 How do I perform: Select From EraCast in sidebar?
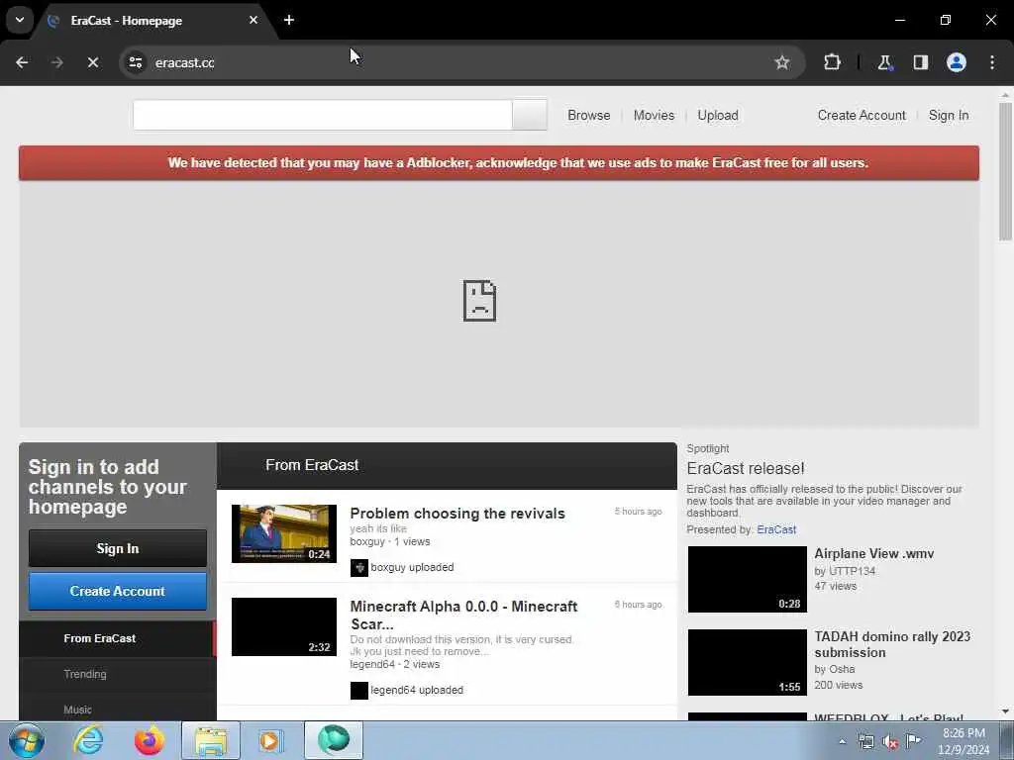(x=117, y=638)
